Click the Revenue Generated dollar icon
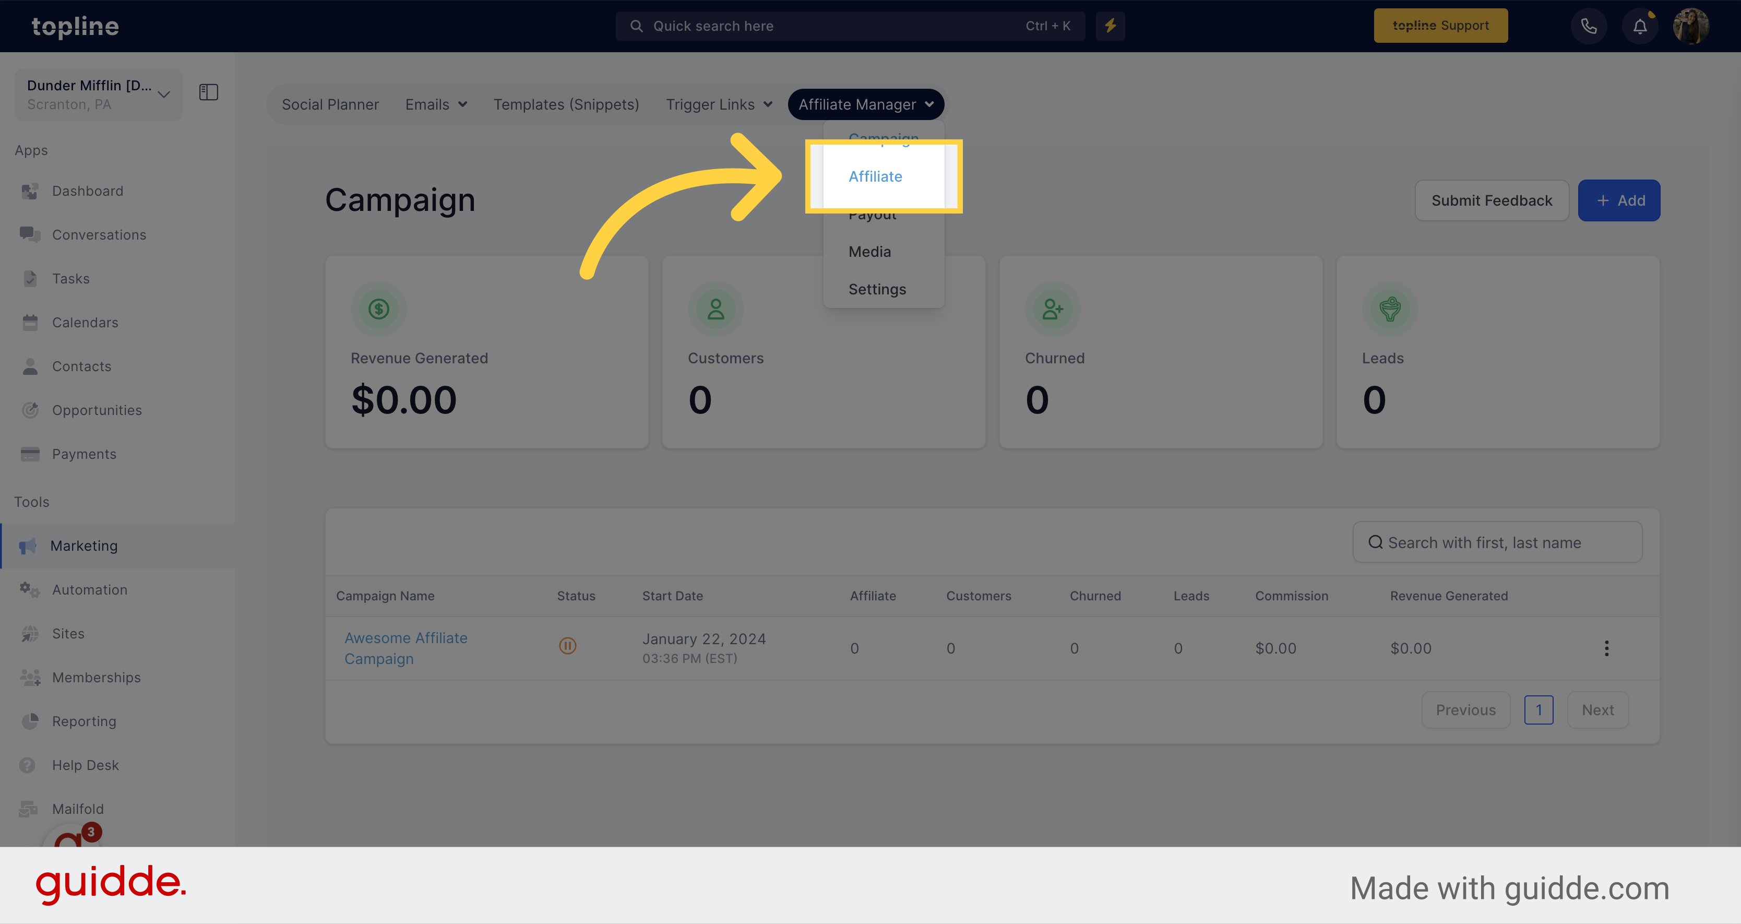1741x924 pixels. (378, 309)
